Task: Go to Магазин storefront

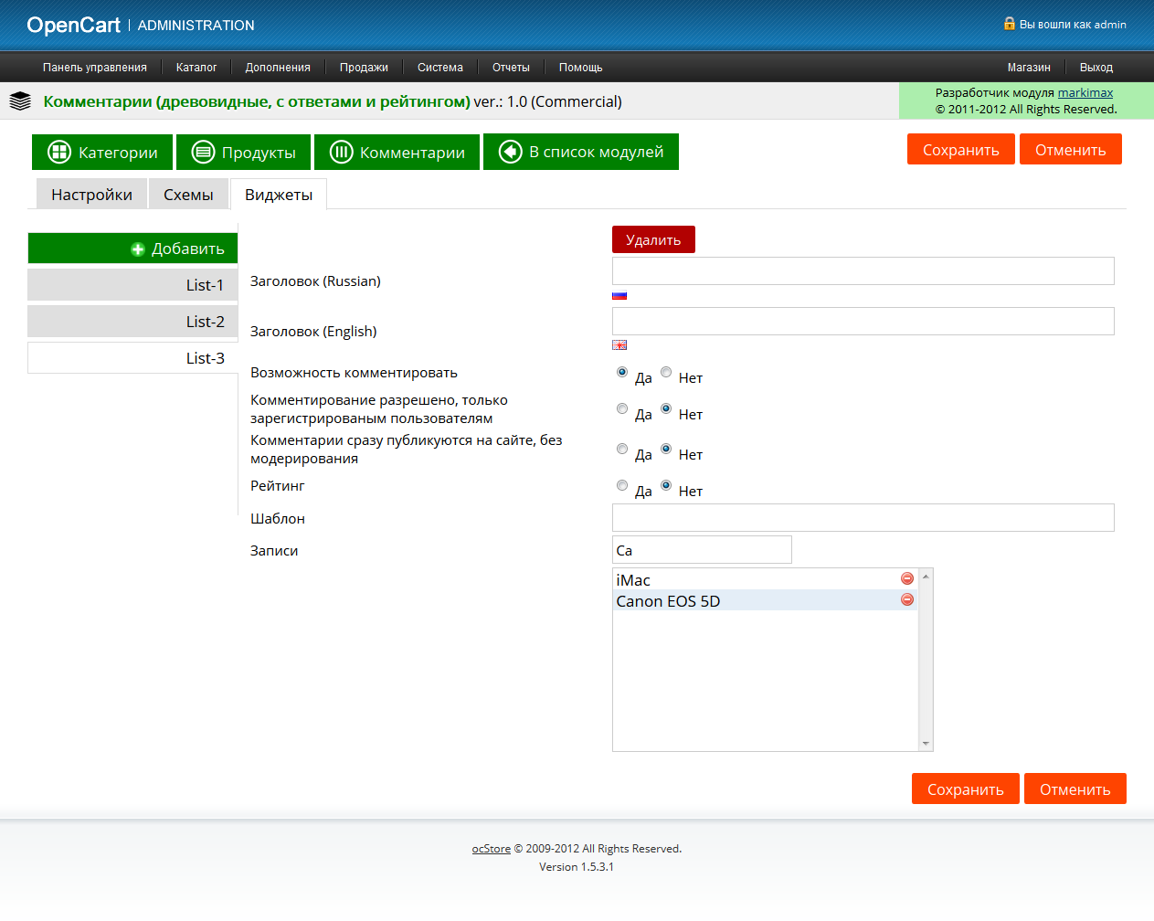Action: 1029,68
